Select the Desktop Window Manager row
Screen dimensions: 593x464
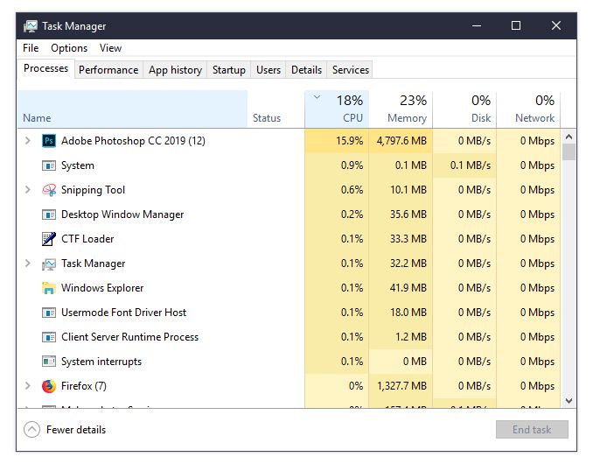tap(290, 214)
